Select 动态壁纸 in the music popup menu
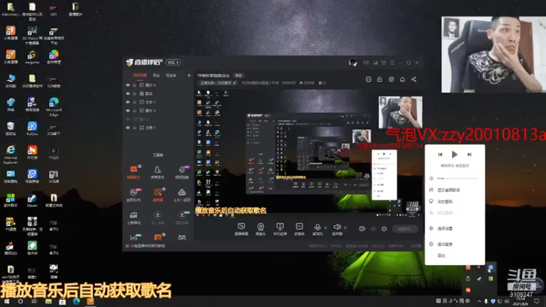This screenshot has width=546, height=307. 445,201
